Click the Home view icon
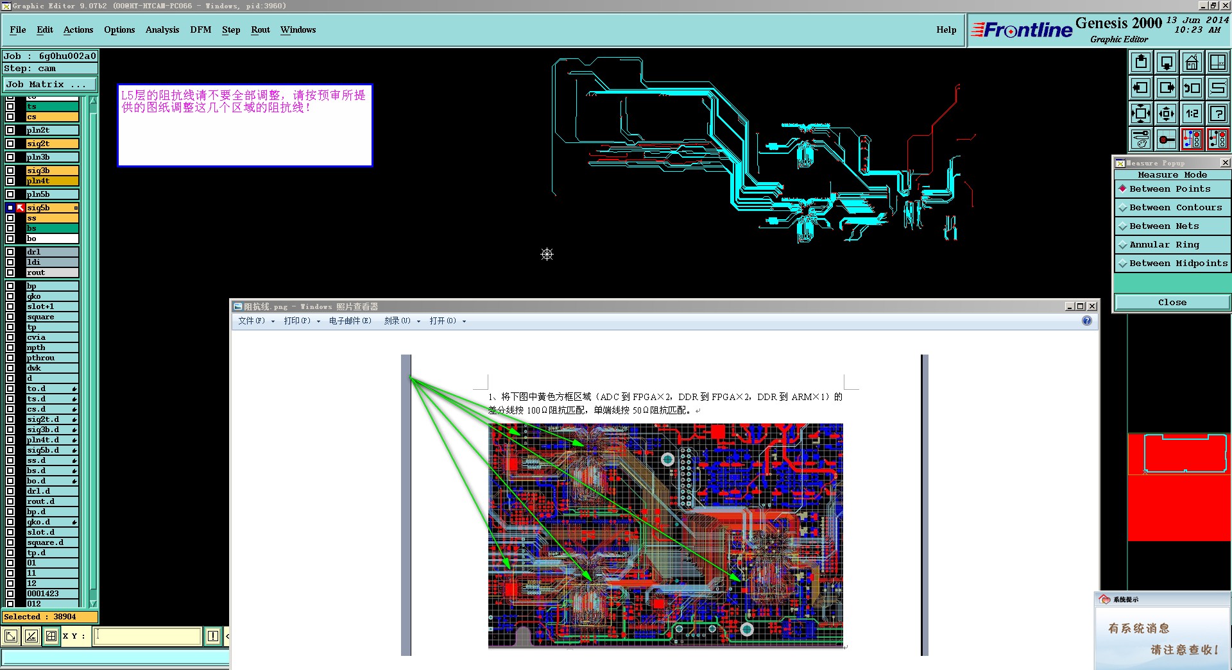The image size is (1232, 670). click(x=1192, y=62)
